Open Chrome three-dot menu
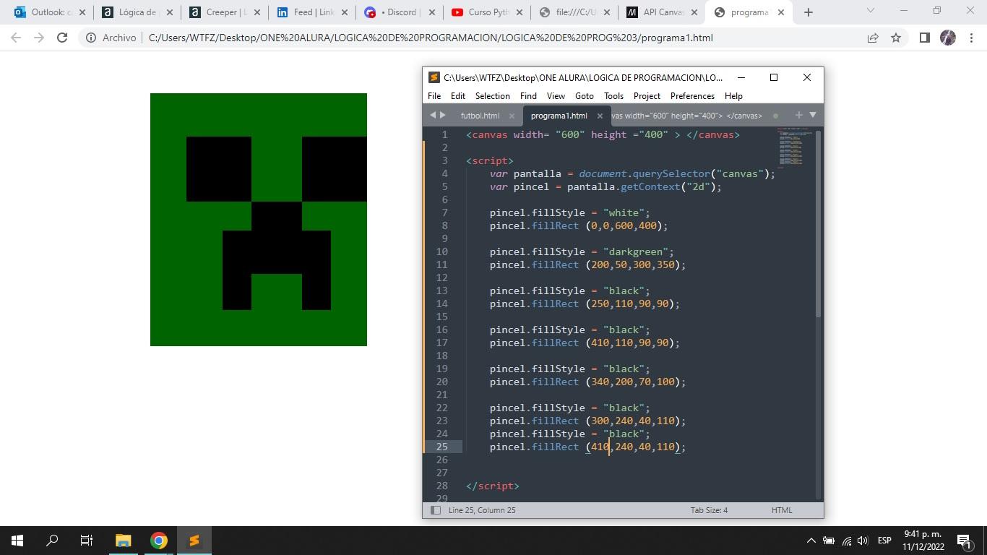This screenshot has height=555, width=987. pos(971,38)
